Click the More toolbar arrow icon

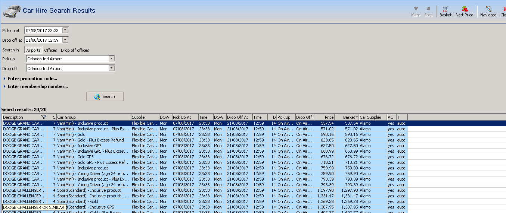click(x=416, y=11)
